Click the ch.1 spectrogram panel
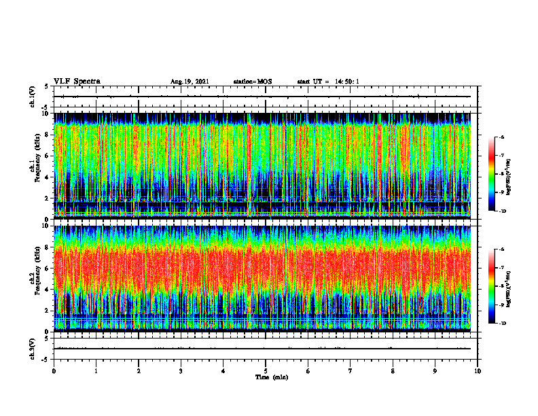 [x=262, y=166]
